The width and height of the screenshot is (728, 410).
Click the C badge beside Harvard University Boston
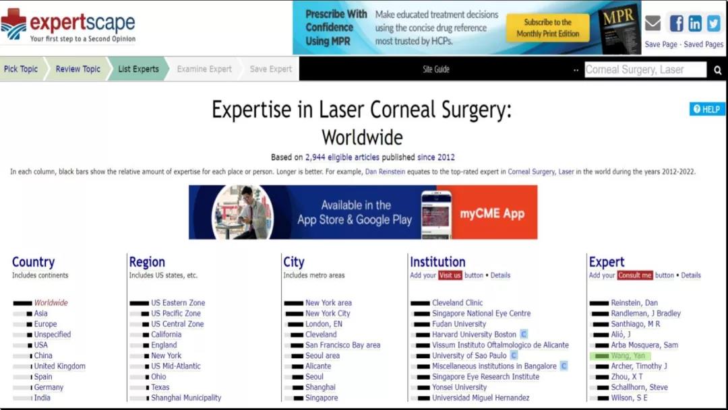524,335
